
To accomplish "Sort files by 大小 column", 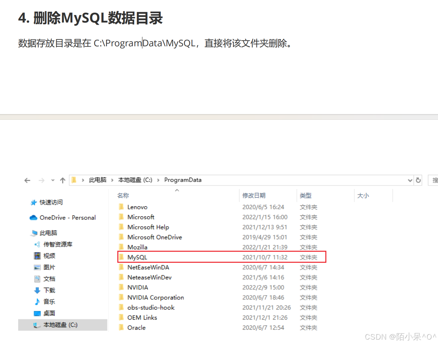I will [x=363, y=195].
